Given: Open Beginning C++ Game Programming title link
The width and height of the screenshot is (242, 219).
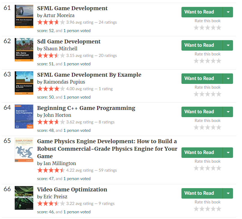Looking at the screenshot, I should 86,108.
